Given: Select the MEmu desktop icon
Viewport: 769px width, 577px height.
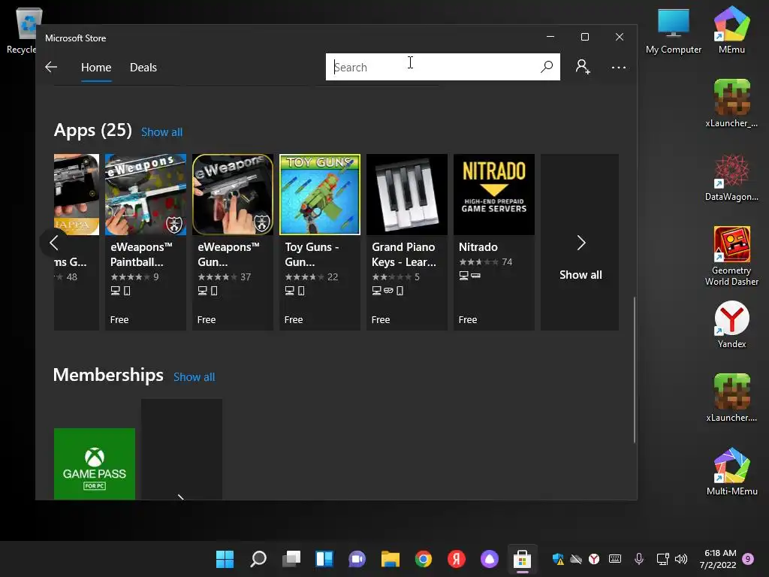Looking at the screenshot, I should point(731,30).
